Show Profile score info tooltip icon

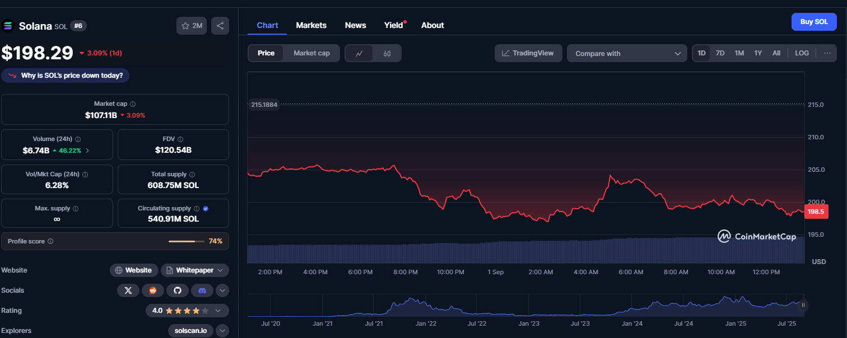point(50,241)
